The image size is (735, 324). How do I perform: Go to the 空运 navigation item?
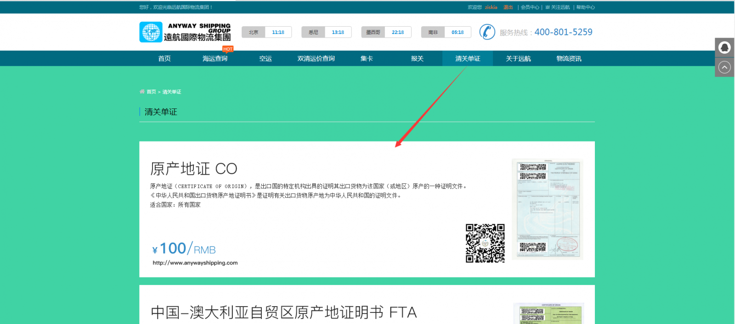click(x=266, y=58)
